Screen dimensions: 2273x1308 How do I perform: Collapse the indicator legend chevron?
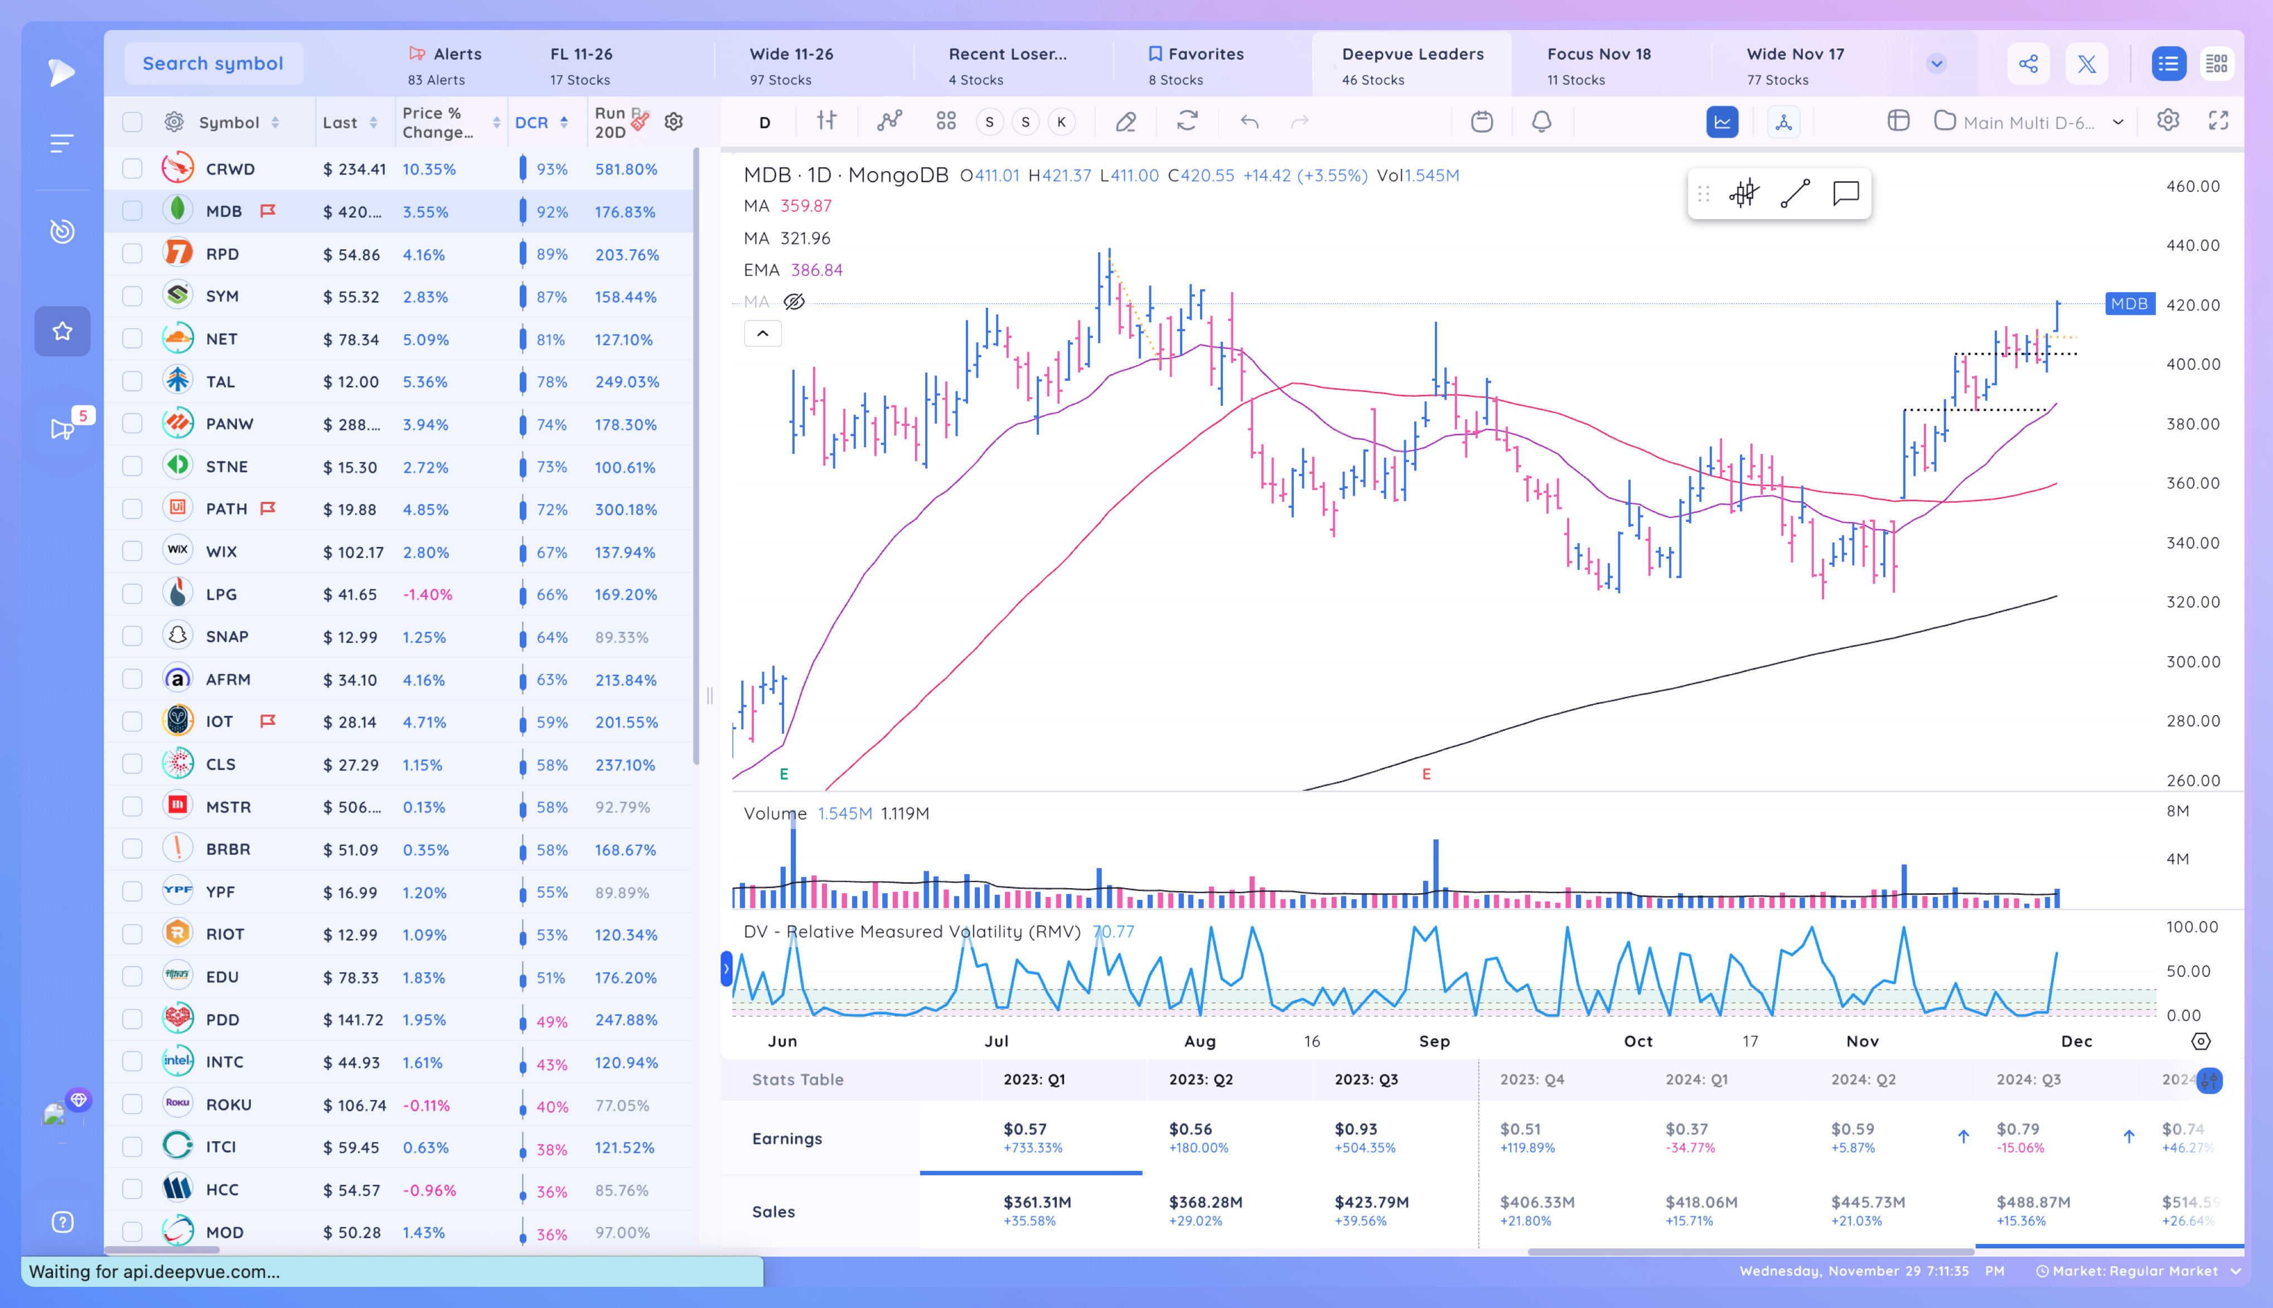(x=763, y=333)
